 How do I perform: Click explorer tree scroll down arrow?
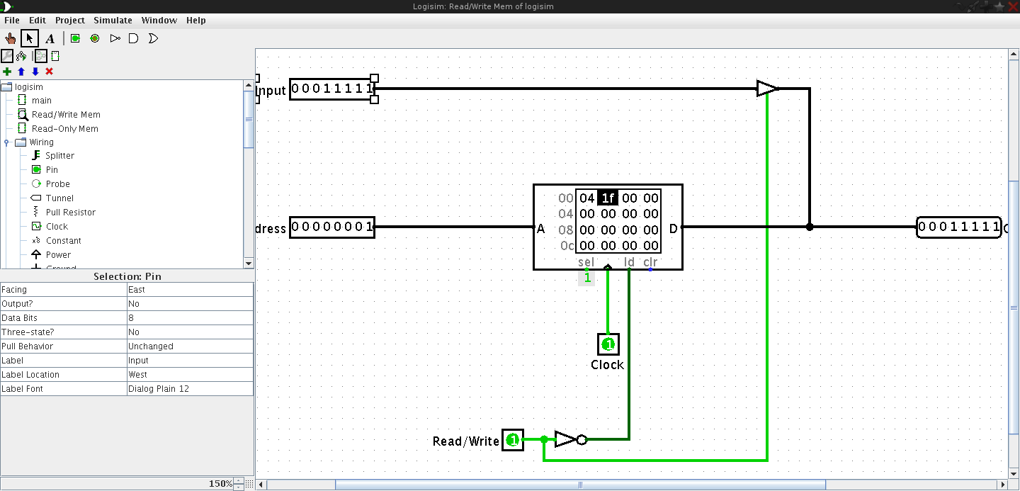pos(249,263)
